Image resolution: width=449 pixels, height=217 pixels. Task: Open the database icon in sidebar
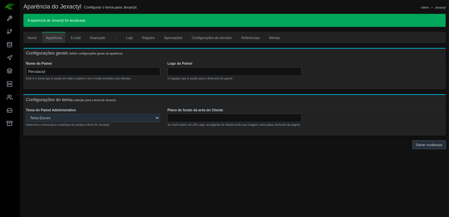10,45
